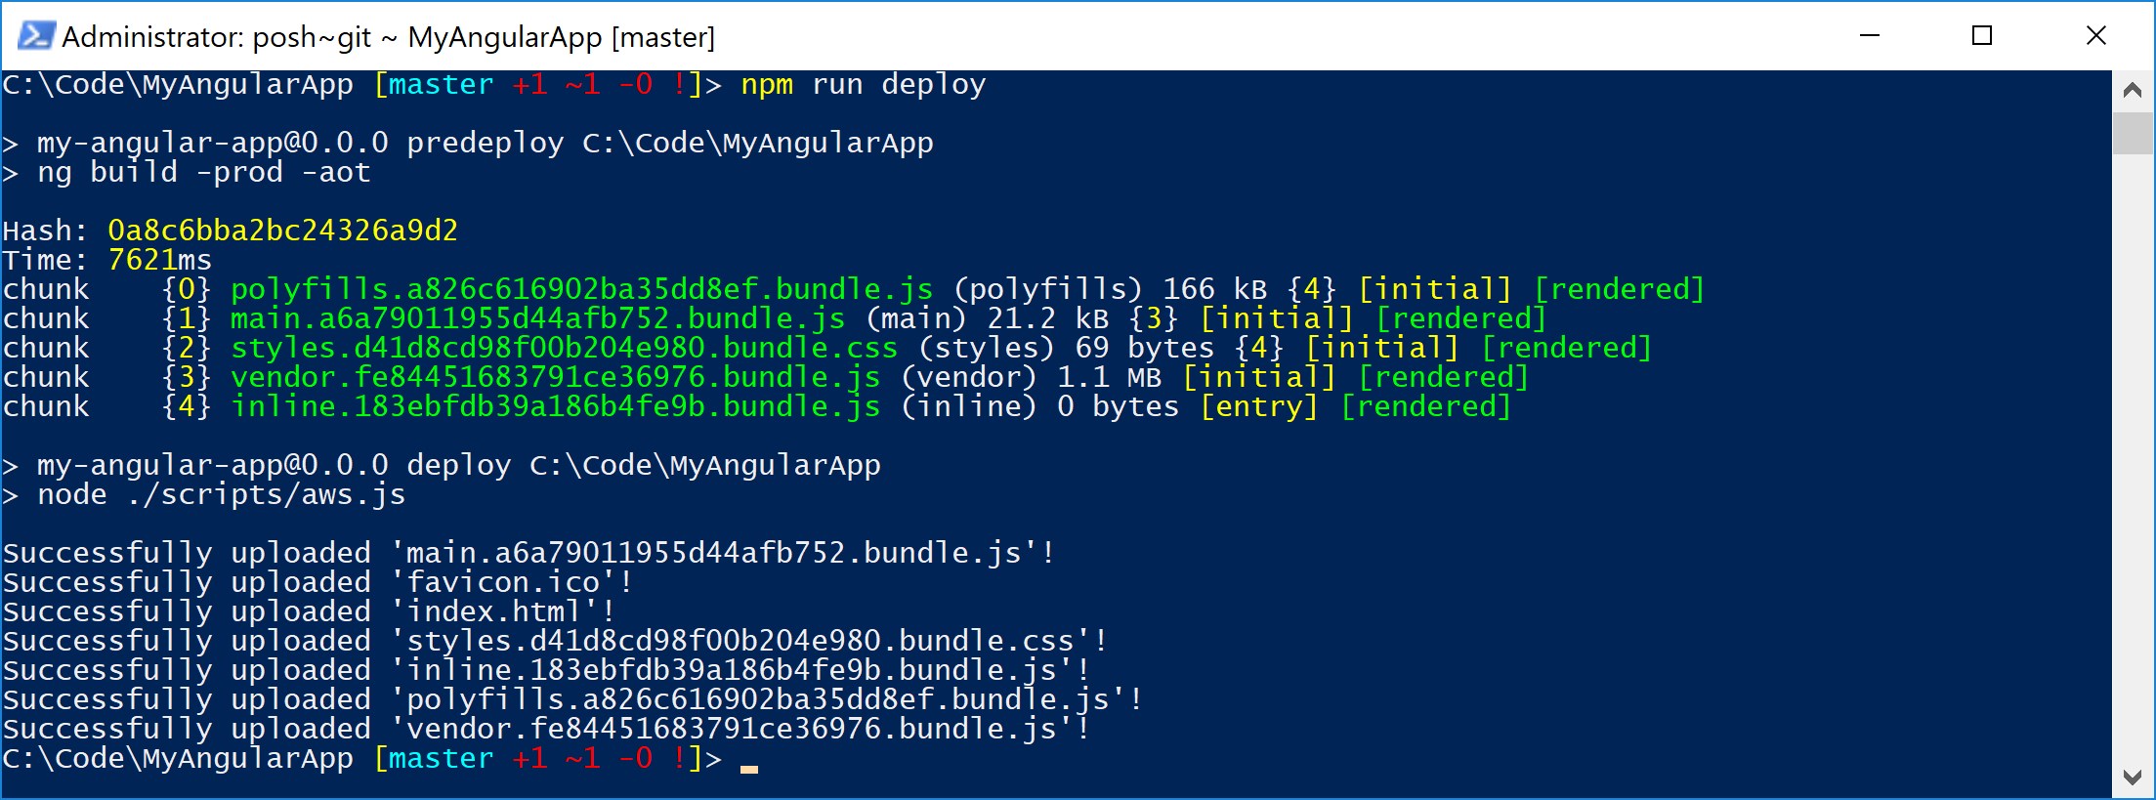Minimize the posh~git PowerShell window
Viewport: 2156px width, 800px height.
pos(1870,36)
